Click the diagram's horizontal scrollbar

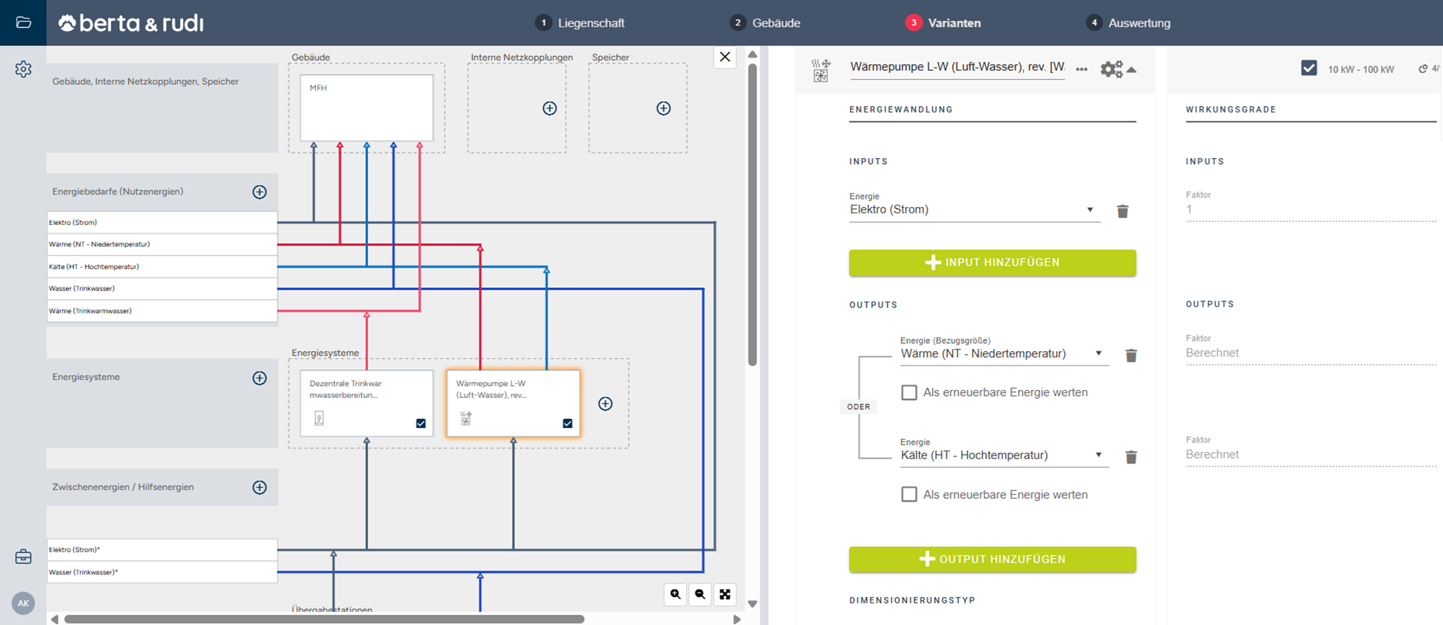pos(325,619)
